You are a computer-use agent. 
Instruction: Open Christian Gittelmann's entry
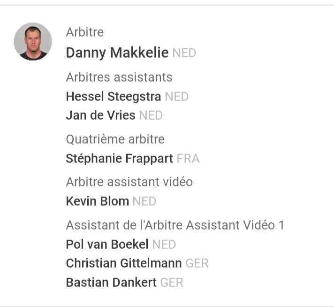point(123,263)
